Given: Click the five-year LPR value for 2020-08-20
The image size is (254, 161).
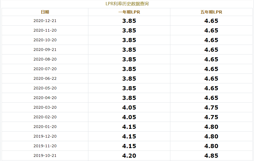Looking at the screenshot, I should coord(211,59).
